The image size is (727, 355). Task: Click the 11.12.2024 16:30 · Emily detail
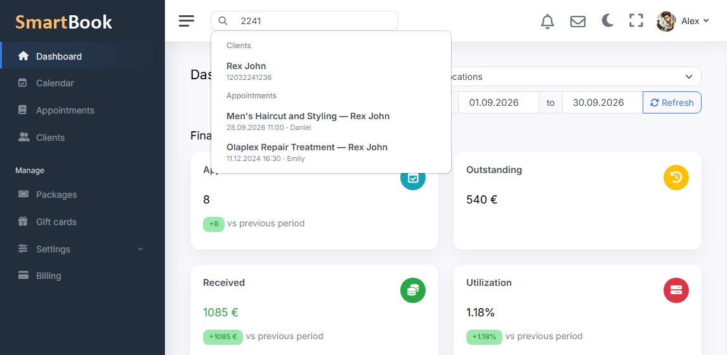266,158
